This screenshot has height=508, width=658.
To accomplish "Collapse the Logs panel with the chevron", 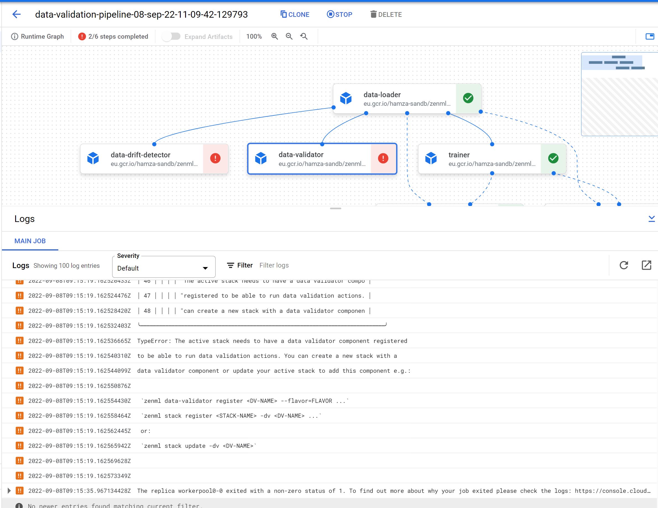I will coord(651,219).
